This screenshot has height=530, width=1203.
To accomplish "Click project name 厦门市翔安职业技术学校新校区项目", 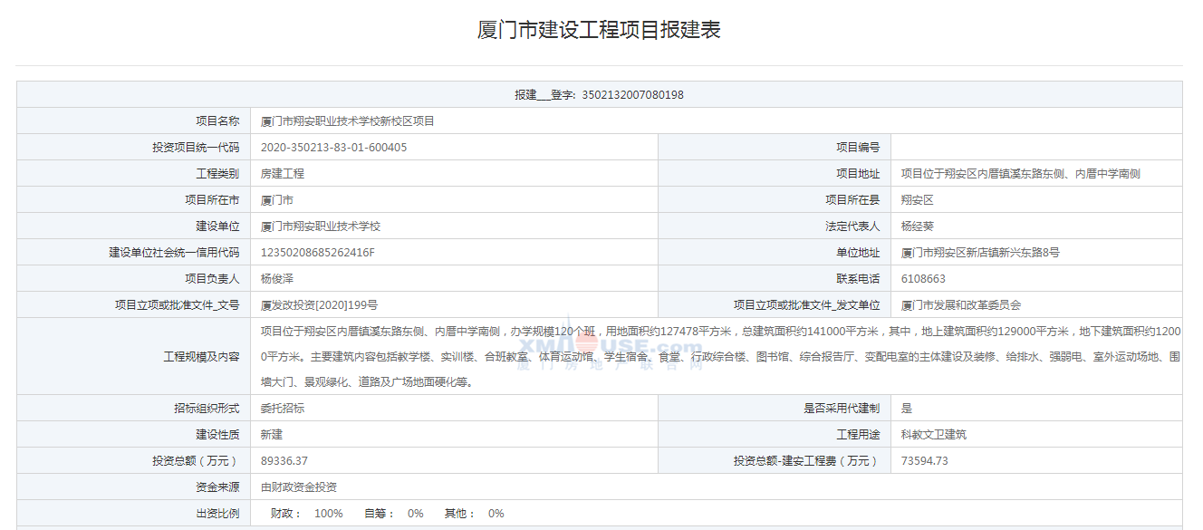I will 348,121.
